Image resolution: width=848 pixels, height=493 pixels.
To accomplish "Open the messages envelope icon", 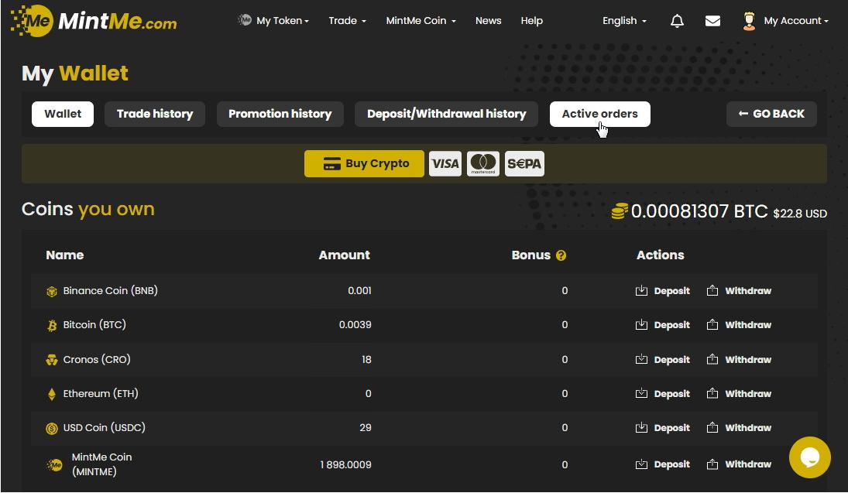I will [712, 21].
